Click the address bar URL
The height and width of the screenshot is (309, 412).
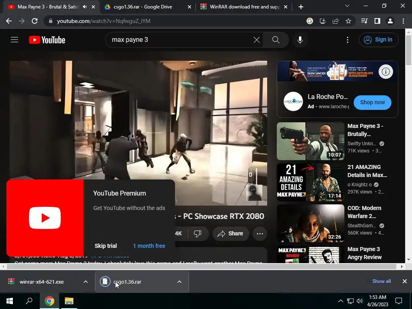pyautogui.click(x=103, y=21)
